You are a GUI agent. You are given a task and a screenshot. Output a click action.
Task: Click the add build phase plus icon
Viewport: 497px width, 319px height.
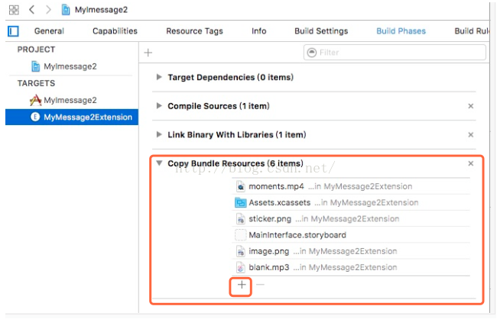[x=148, y=53]
